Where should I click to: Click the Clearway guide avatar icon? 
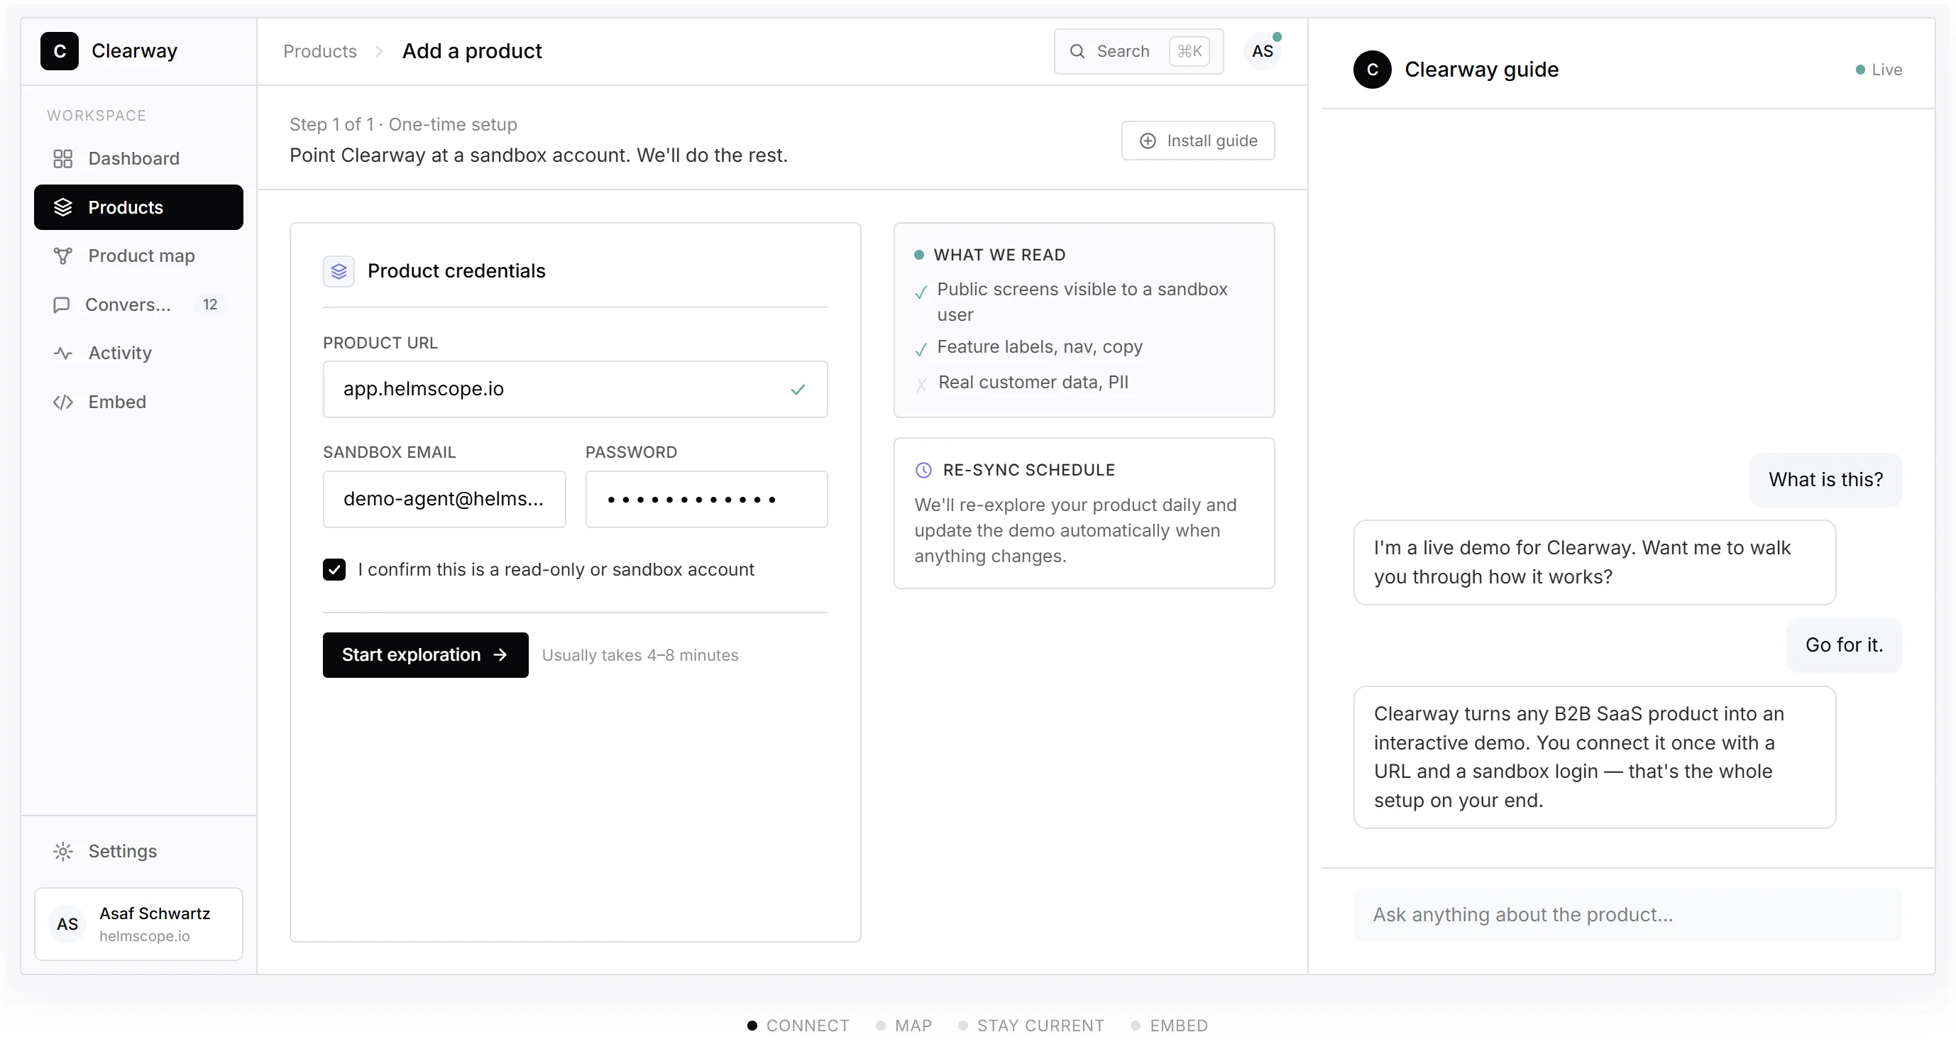pyautogui.click(x=1372, y=69)
